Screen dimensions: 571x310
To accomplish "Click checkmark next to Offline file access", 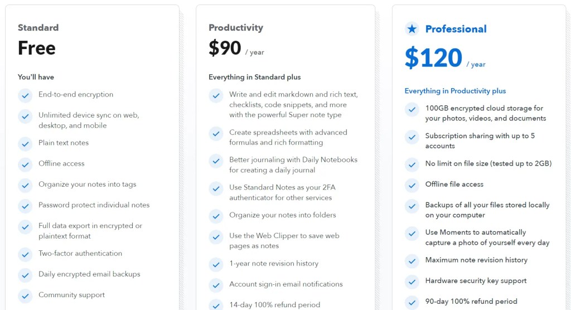I will tap(412, 185).
